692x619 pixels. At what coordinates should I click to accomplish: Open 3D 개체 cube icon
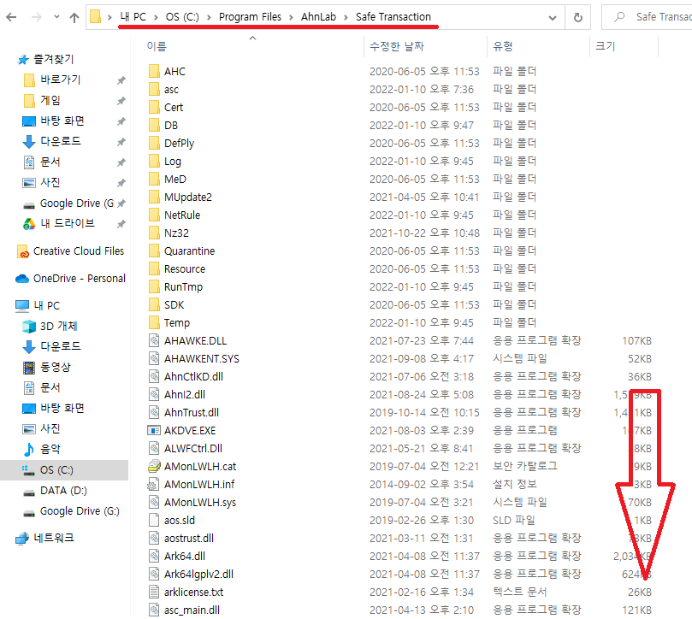point(29,327)
